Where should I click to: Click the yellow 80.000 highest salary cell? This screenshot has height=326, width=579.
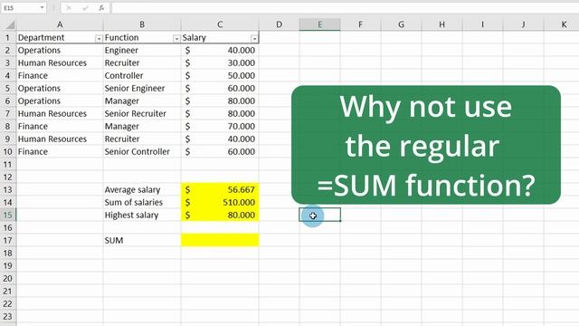220,216
